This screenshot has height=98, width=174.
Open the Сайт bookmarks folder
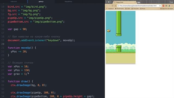tap(128, 8)
